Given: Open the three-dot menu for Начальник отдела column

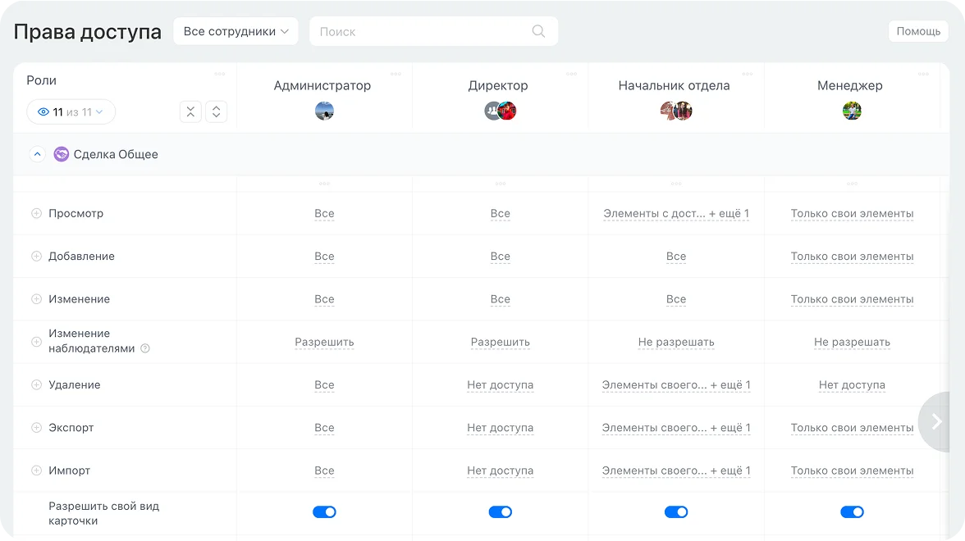Looking at the screenshot, I should pyautogui.click(x=748, y=75).
